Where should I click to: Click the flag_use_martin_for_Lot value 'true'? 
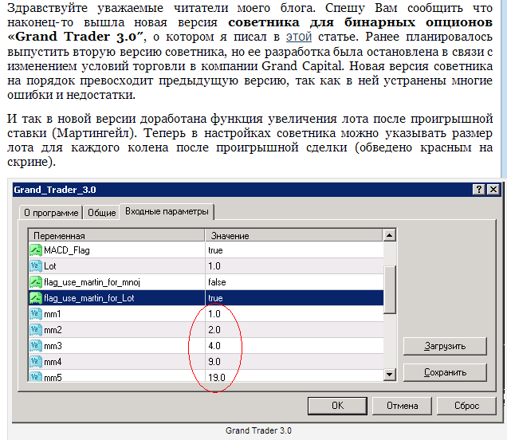pyautogui.click(x=215, y=298)
